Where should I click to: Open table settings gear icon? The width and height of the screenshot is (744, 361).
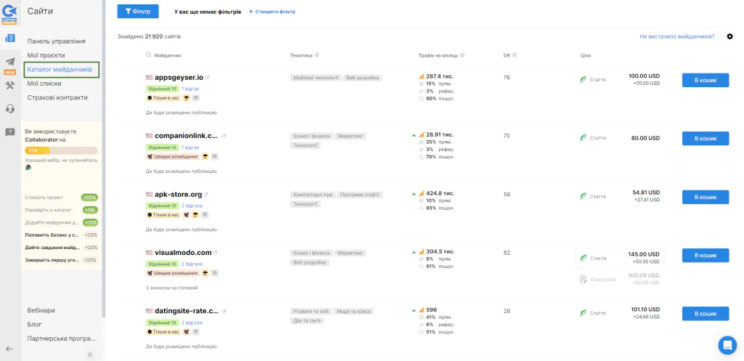pos(729,36)
